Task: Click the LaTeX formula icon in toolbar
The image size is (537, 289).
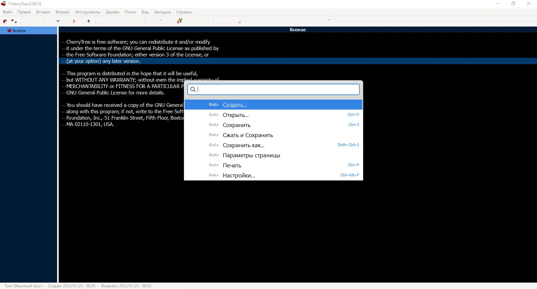Action: pos(180,21)
